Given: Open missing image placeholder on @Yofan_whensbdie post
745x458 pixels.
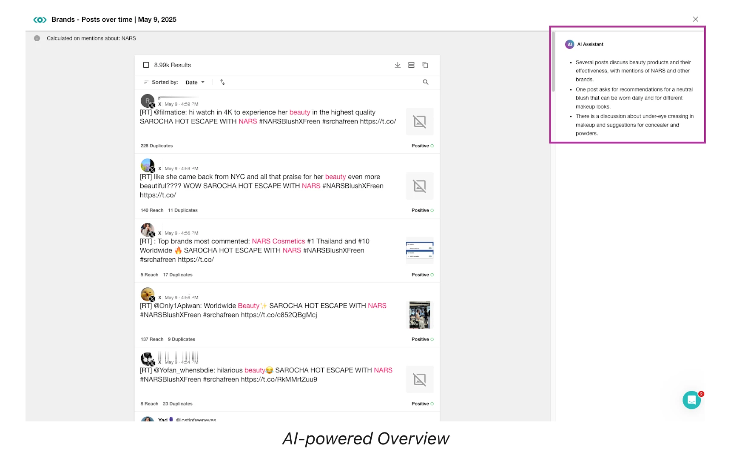Looking at the screenshot, I should pyautogui.click(x=420, y=379).
